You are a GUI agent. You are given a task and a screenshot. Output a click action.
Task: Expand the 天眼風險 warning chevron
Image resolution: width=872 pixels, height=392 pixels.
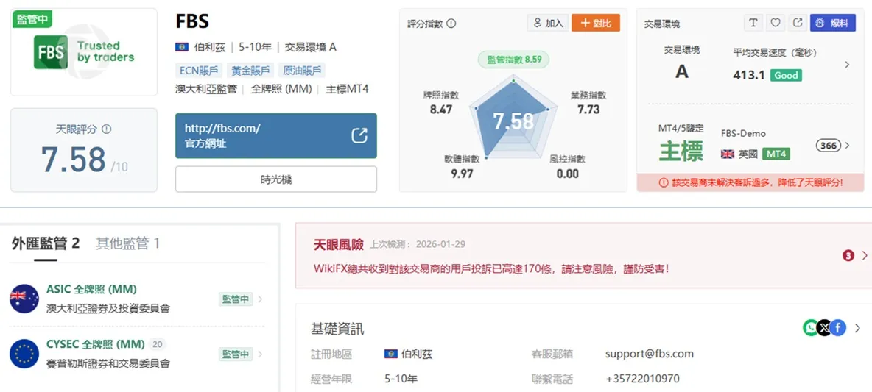coord(865,255)
